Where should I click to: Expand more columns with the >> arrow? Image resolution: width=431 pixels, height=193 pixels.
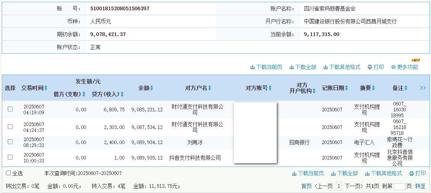click(423, 88)
